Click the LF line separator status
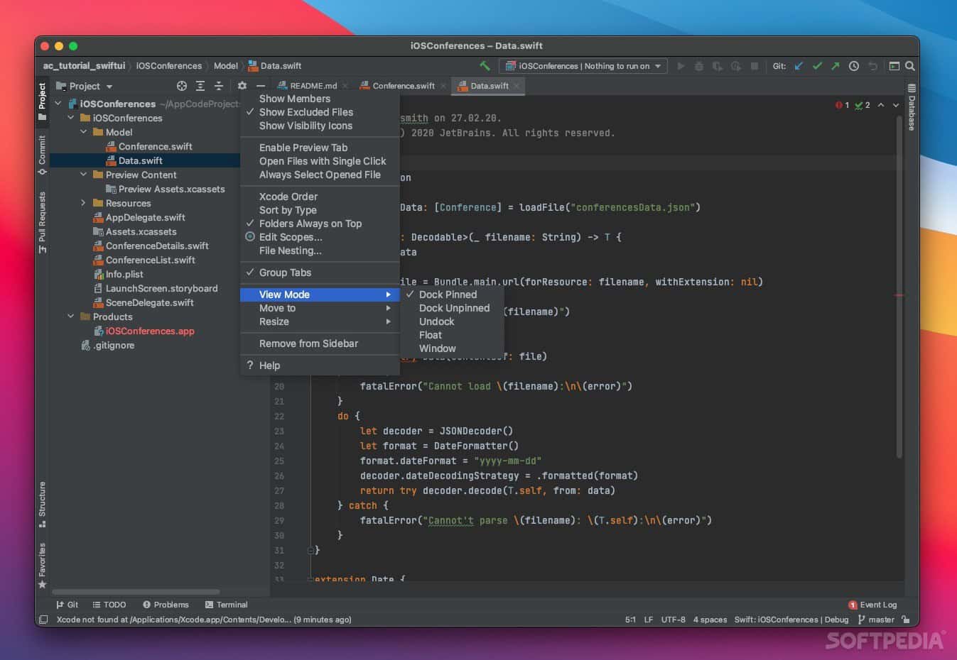 pyautogui.click(x=648, y=620)
